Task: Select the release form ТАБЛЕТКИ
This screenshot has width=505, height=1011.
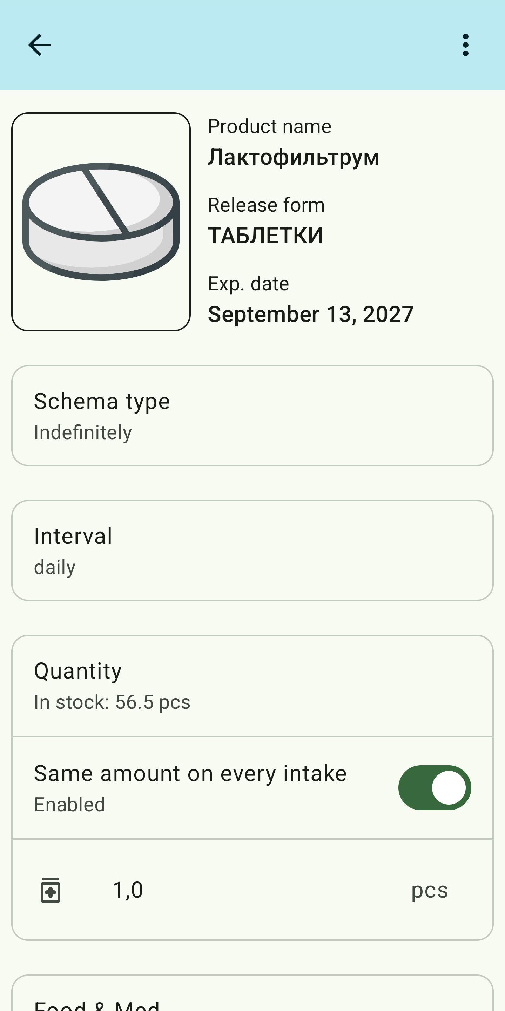Action: click(x=265, y=236)
